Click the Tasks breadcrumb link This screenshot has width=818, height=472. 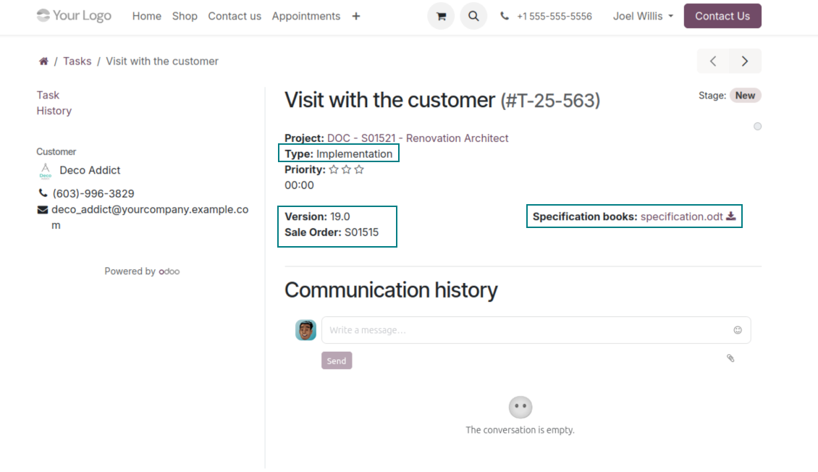(77, 62)
